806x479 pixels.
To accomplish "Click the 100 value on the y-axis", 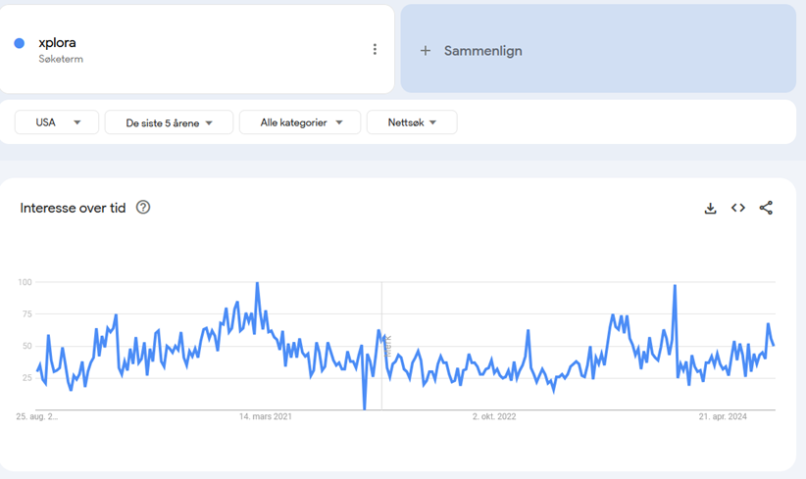I will pyautogui.click(x=25, y=282).
